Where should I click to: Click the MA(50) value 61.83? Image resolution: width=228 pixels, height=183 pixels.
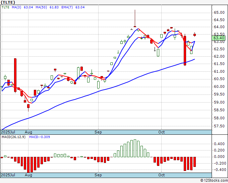(54, 7)
